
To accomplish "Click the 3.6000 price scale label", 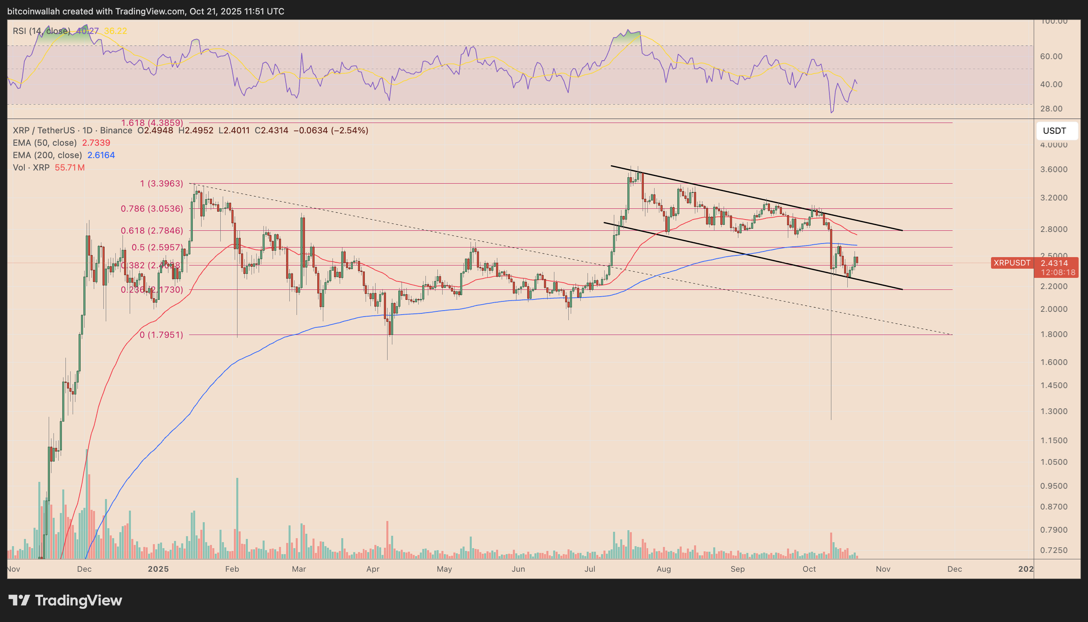I will [x=1054, y=169].
